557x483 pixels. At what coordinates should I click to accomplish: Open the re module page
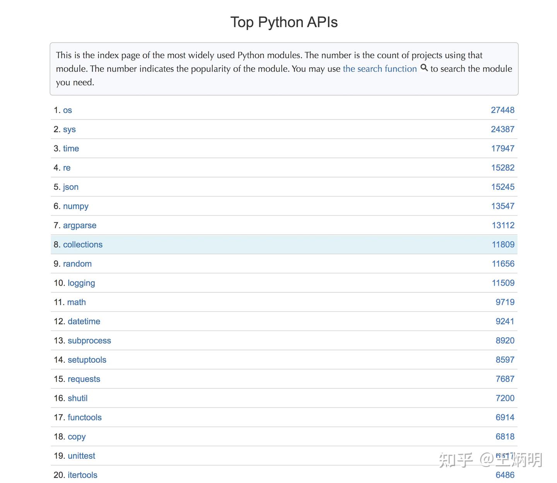point(67,167)
